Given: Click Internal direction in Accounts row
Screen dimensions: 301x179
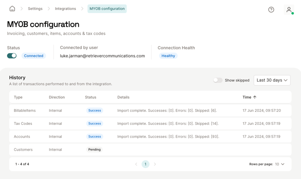Looking at the screenshot, I should point(55,137).
